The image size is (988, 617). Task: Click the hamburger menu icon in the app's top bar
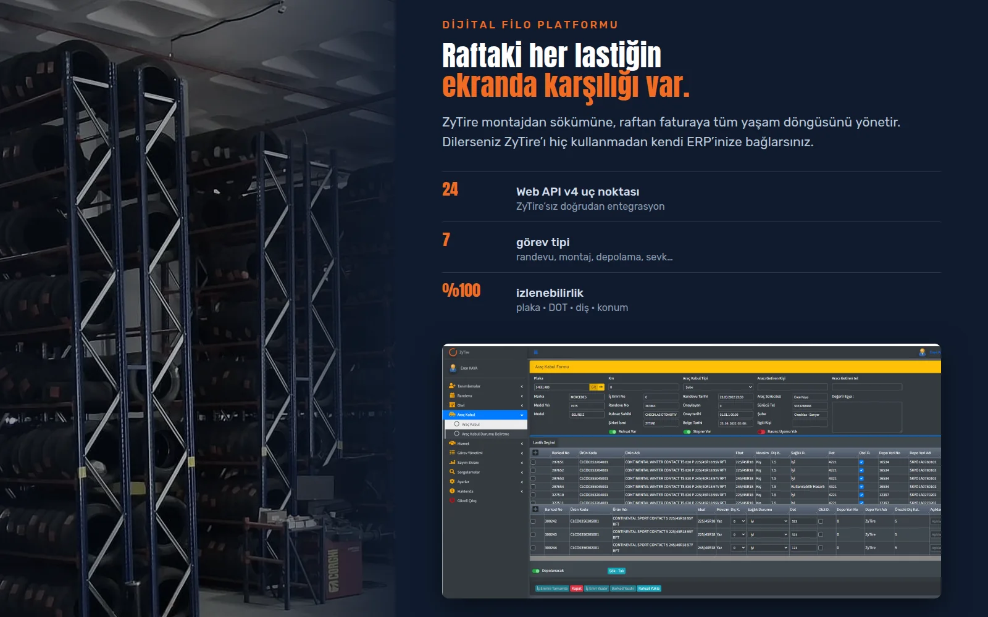coord(536,352)
